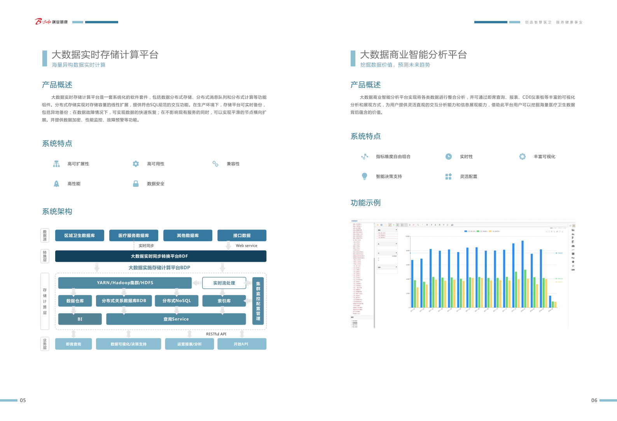Click the 服务健康事业 header slogan
The width and height of the screenshot is (617, 421).
pyautogui.click(x=569, y=22)
